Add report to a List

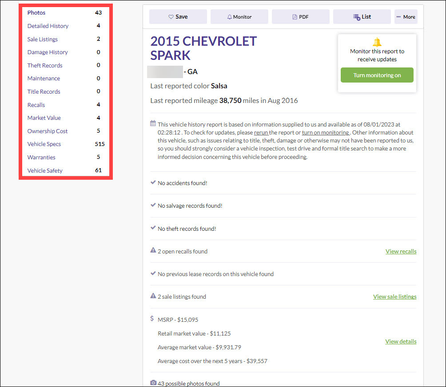(x=362, y=17)
